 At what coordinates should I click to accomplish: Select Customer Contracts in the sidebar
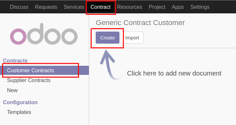click(x=44, y=70)
